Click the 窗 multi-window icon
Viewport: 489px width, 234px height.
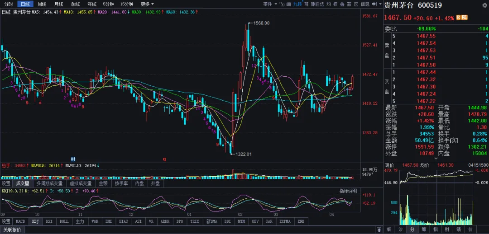click(x=349, y=4)
